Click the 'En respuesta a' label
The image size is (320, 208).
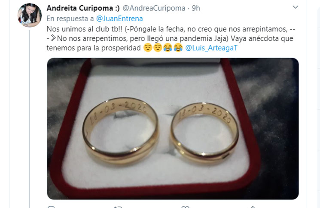70,19
